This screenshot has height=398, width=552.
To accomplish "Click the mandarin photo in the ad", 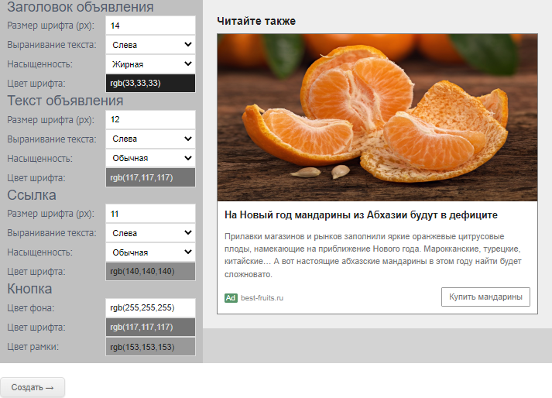I will pyautogui.click(x=377, y=117).
